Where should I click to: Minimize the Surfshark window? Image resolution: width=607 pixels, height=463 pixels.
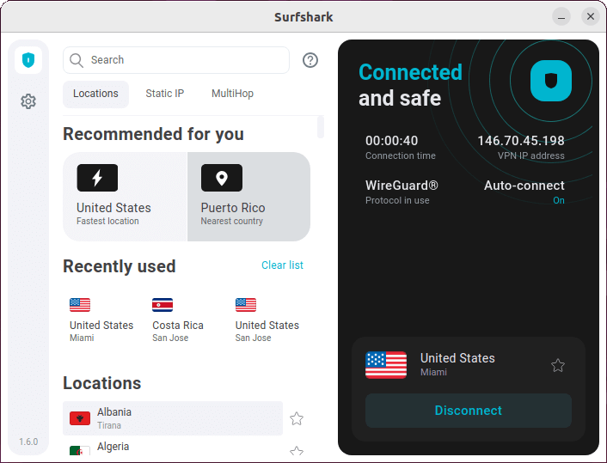point(561,16)
